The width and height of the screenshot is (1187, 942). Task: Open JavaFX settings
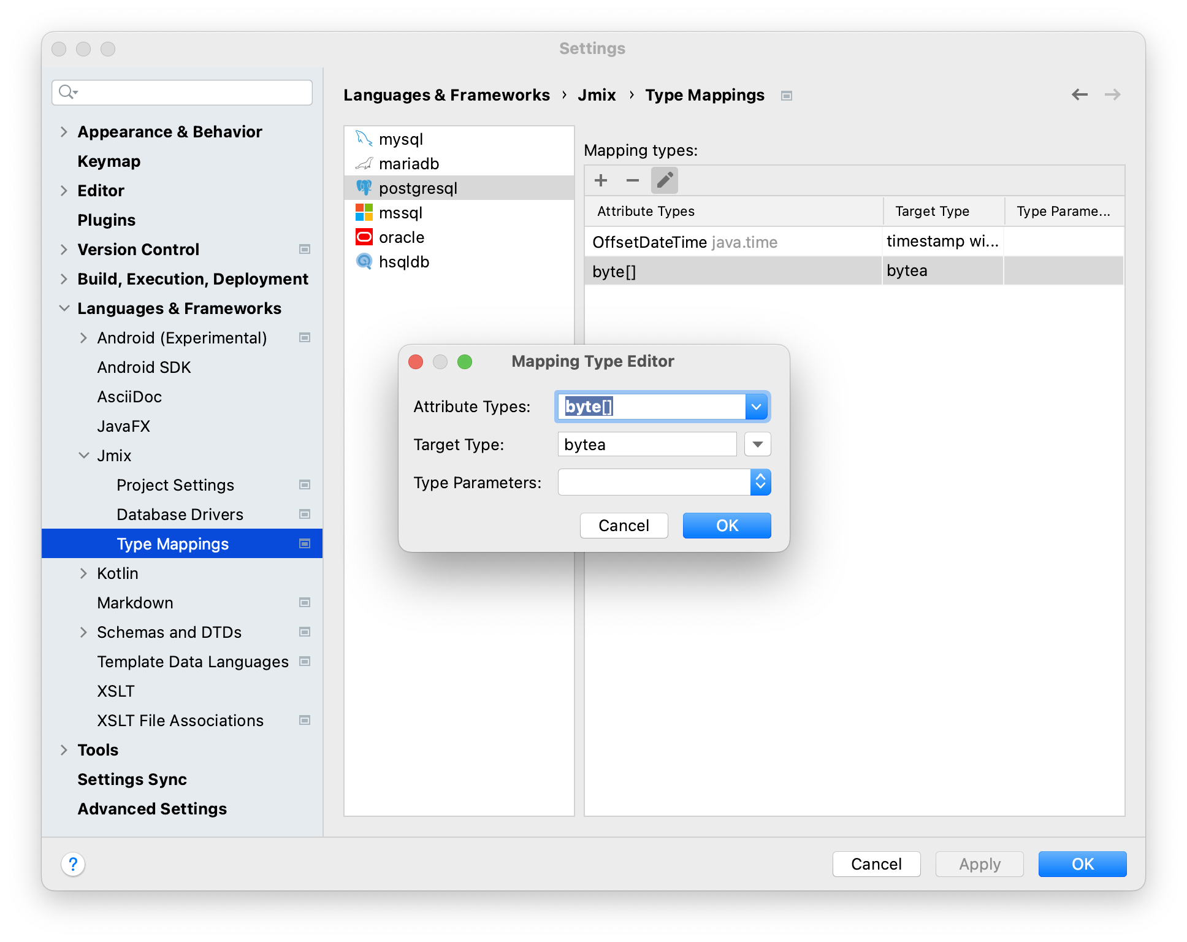tap(123, 426)
